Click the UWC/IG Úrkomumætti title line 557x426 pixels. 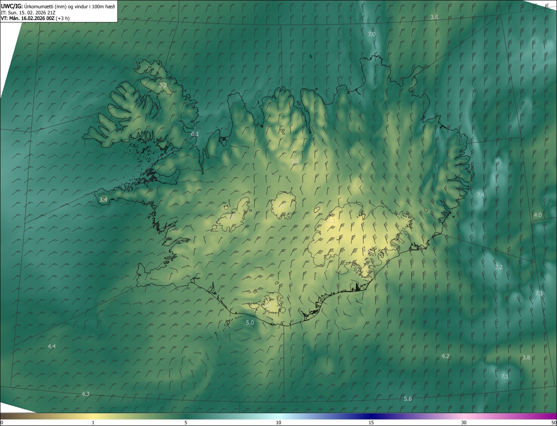58,6
